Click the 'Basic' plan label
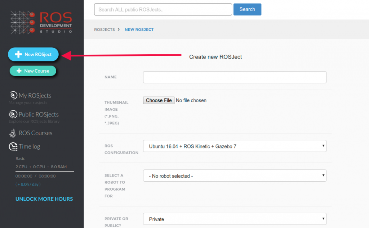The height and width of the screenshot is (228, 369). pos(20,159)
